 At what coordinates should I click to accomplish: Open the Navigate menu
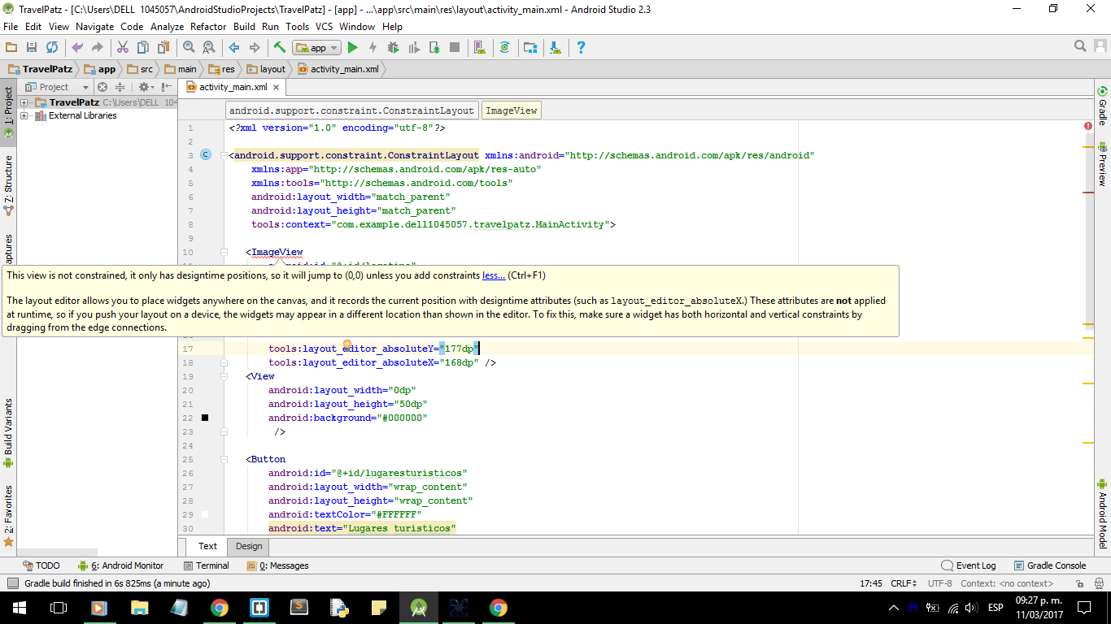(95, 27)
